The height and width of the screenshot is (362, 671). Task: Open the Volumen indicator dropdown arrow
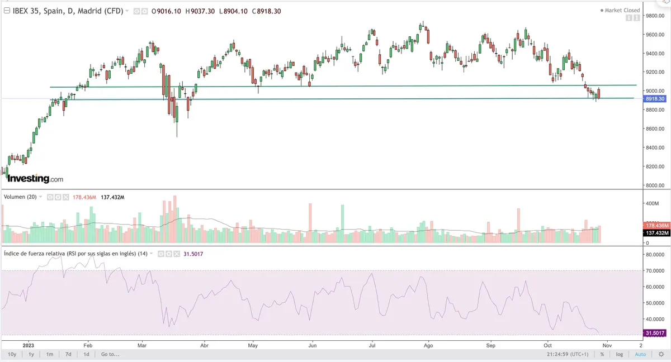(x=39, y=197)
